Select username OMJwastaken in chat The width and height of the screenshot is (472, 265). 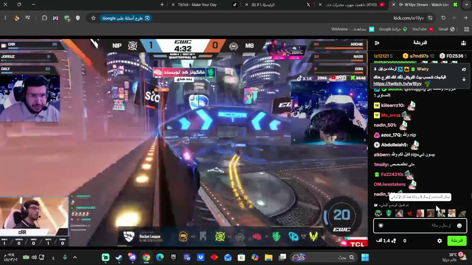(x=390, y=184)
